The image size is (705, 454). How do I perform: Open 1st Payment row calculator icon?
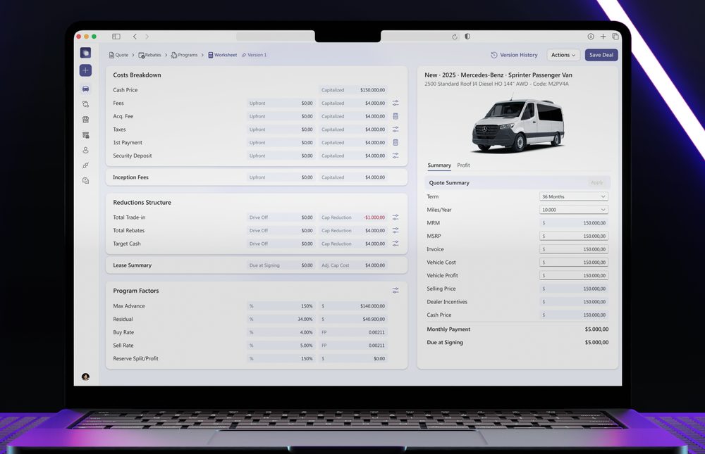(396, 142)
